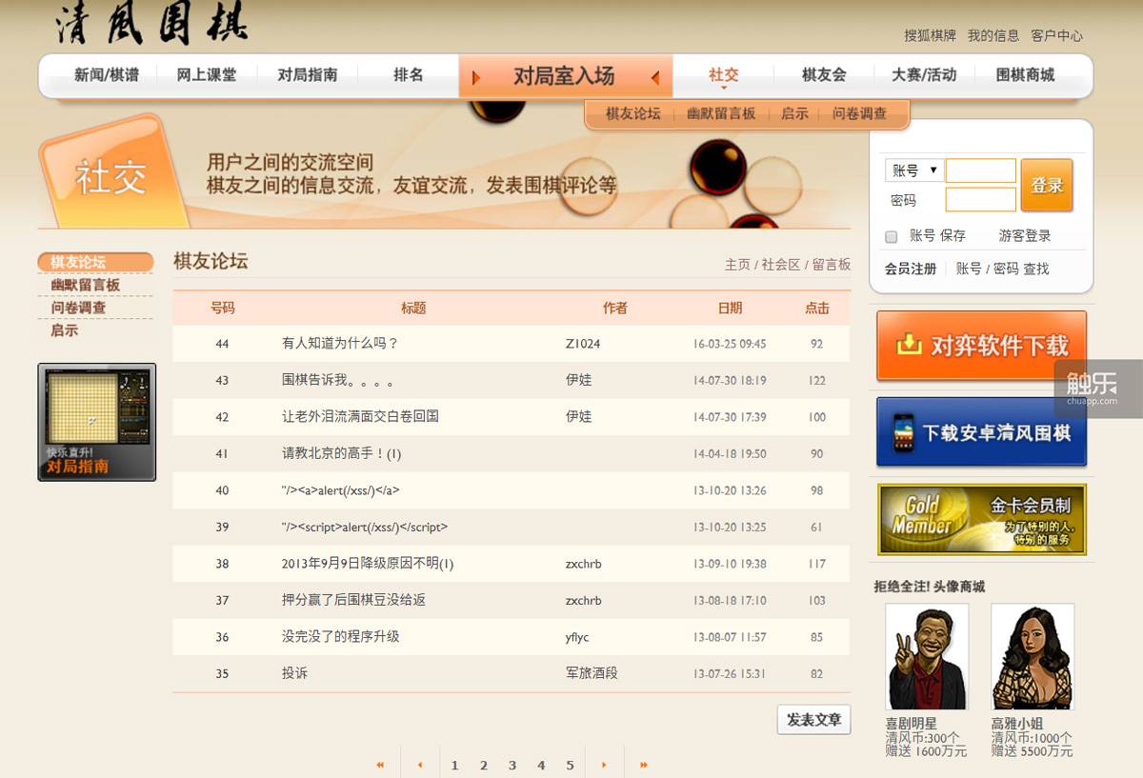Focus the 密码 password input field

coord(981,200)
